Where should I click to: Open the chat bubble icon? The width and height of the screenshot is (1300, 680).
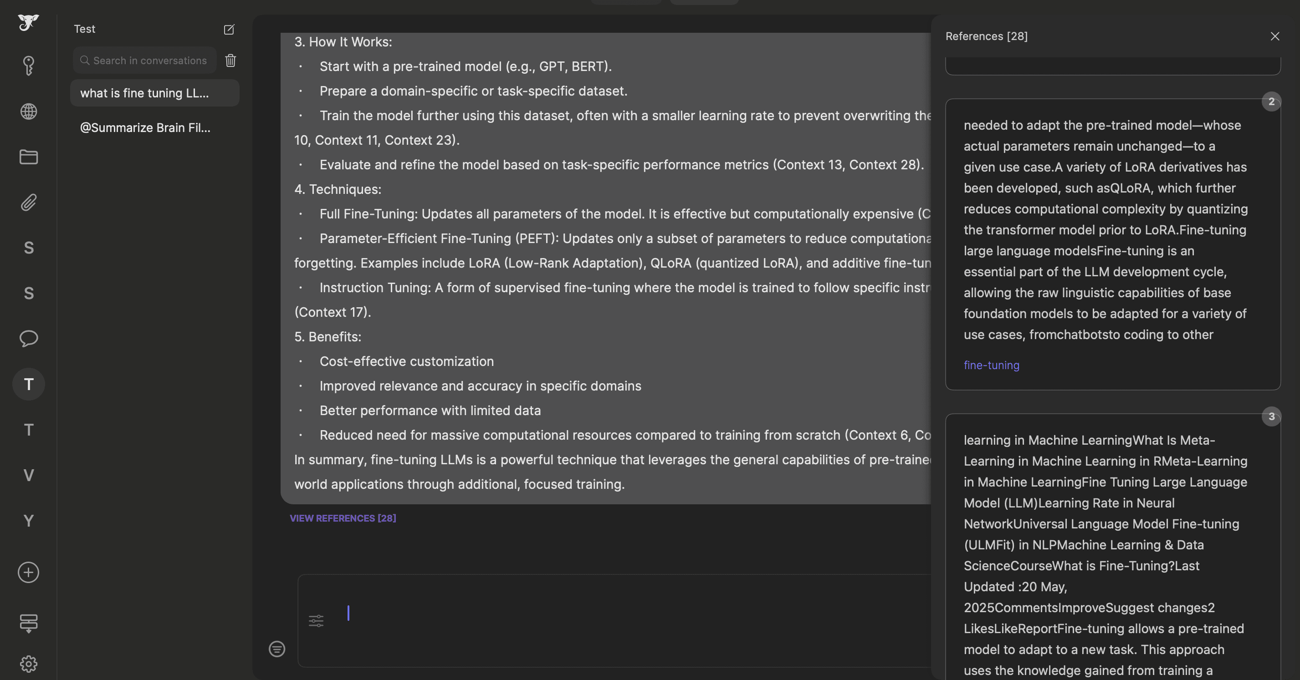(28, 338)
